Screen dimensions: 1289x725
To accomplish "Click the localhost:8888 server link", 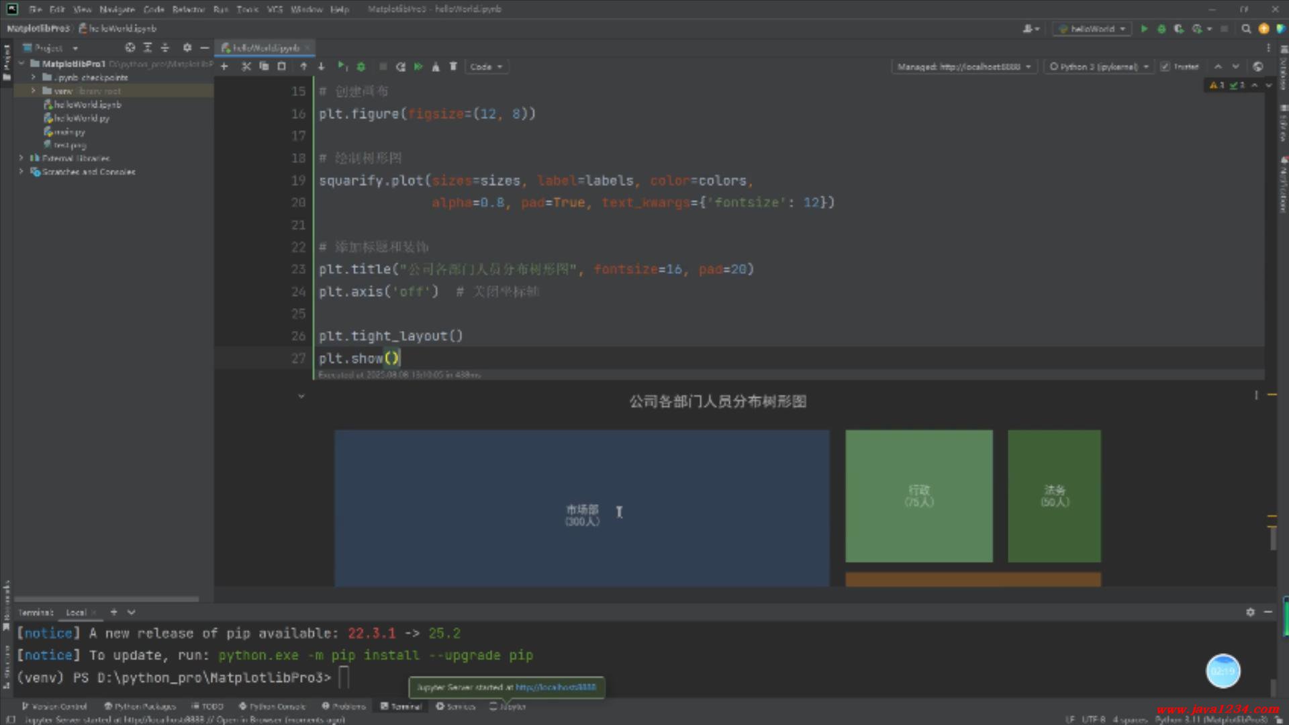I will pos(555,687).
